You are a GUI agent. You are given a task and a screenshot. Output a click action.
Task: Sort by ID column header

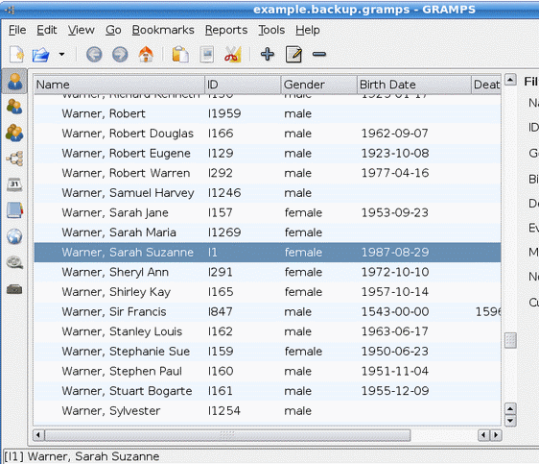pos(243,85)
